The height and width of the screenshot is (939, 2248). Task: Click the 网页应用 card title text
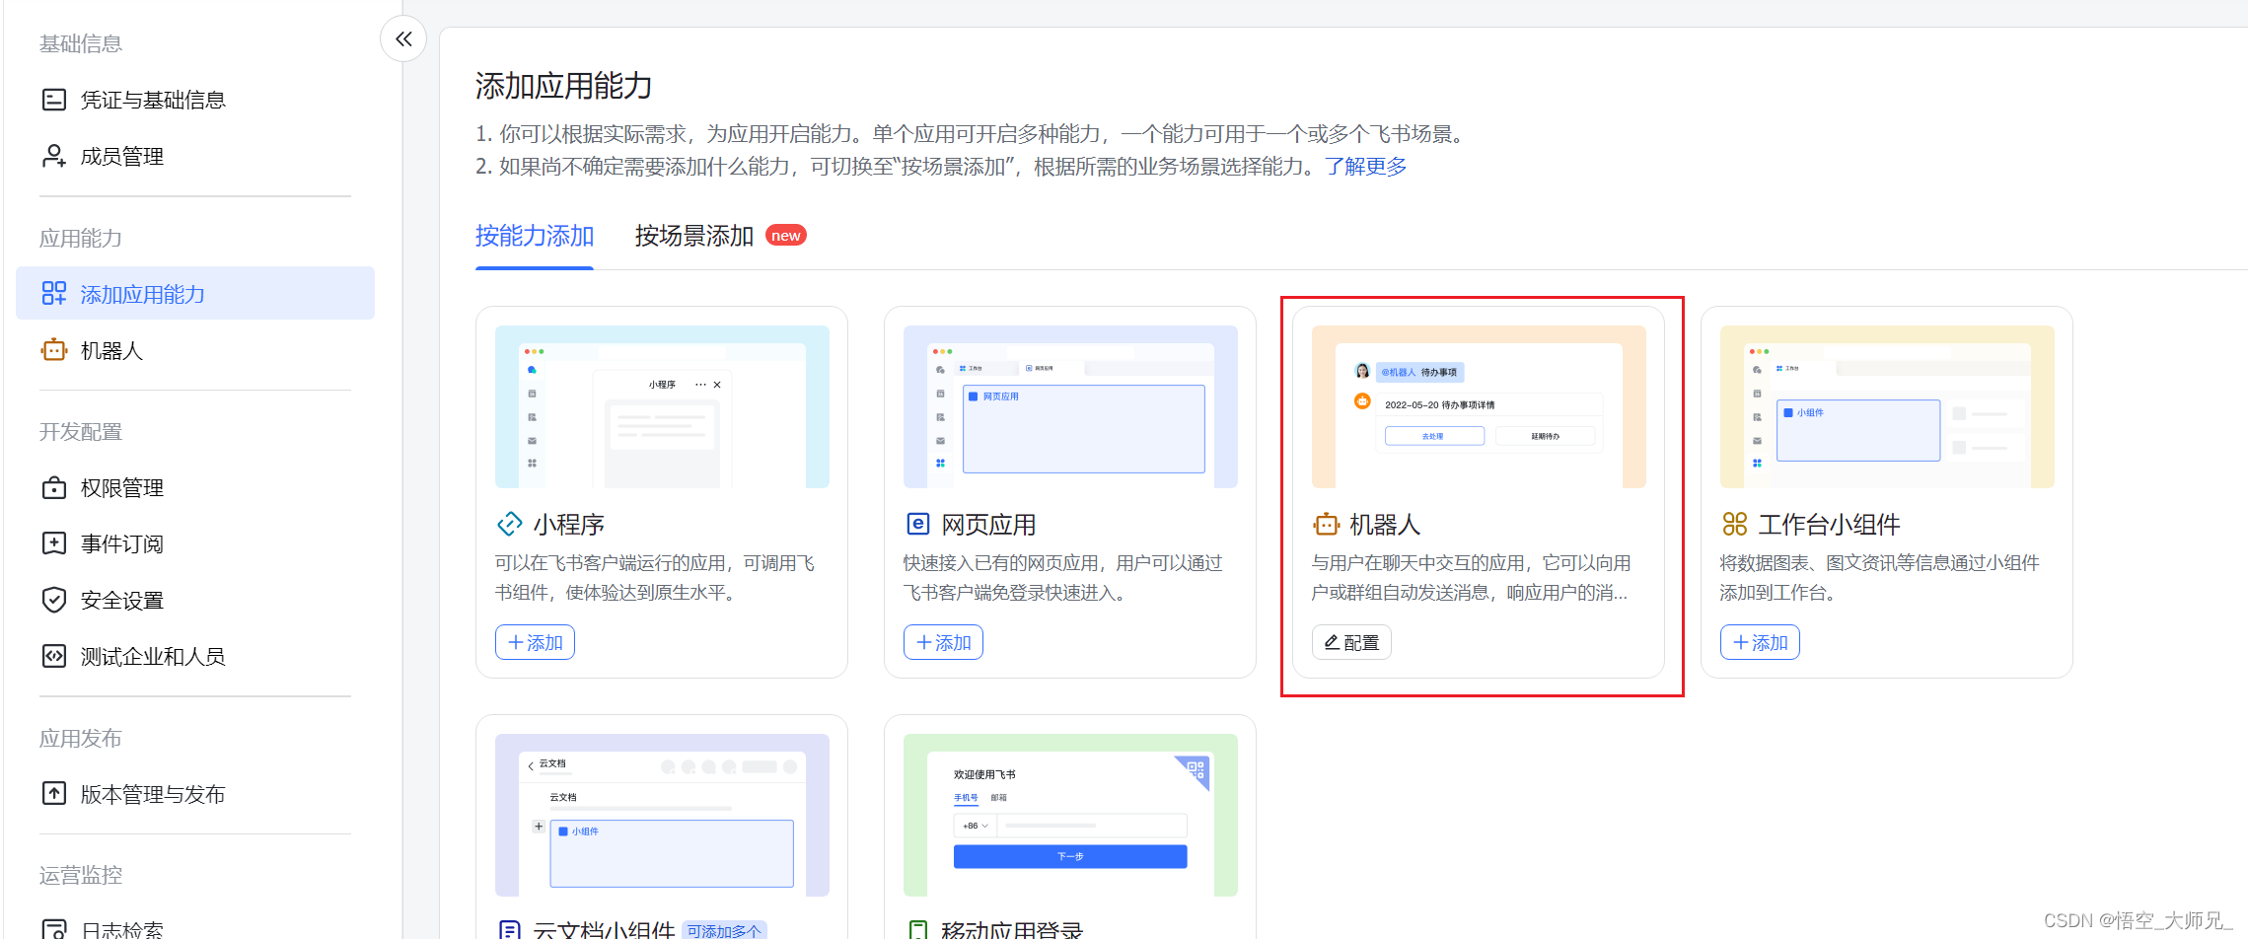(989, 525)
